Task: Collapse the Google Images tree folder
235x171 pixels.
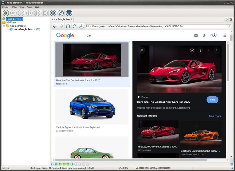Action: pos(4,26)
